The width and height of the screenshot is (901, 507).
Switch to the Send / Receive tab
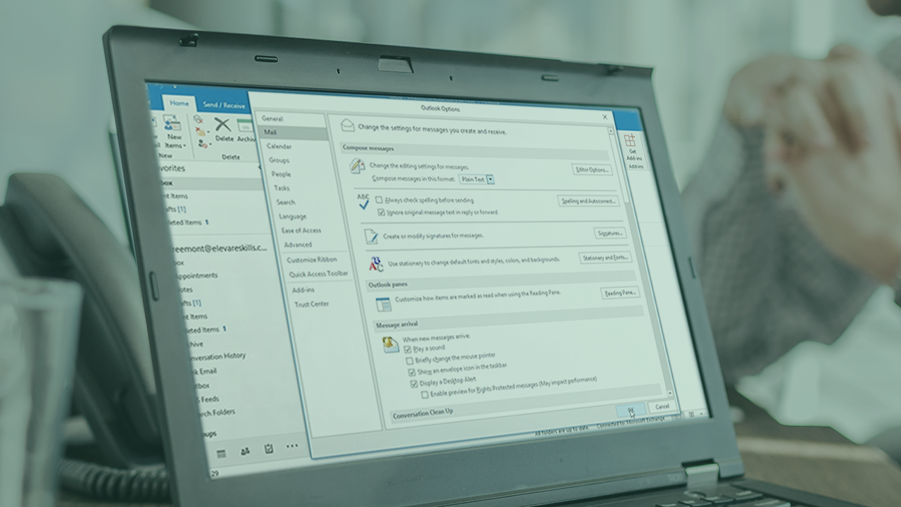224,105
